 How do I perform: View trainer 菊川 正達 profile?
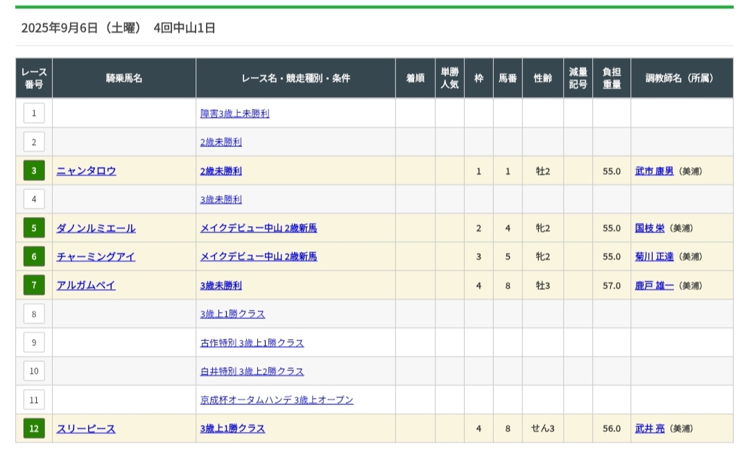coord(654,257)
